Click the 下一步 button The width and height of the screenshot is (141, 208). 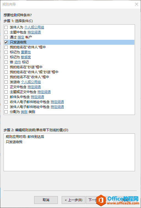tap(93, 200)
